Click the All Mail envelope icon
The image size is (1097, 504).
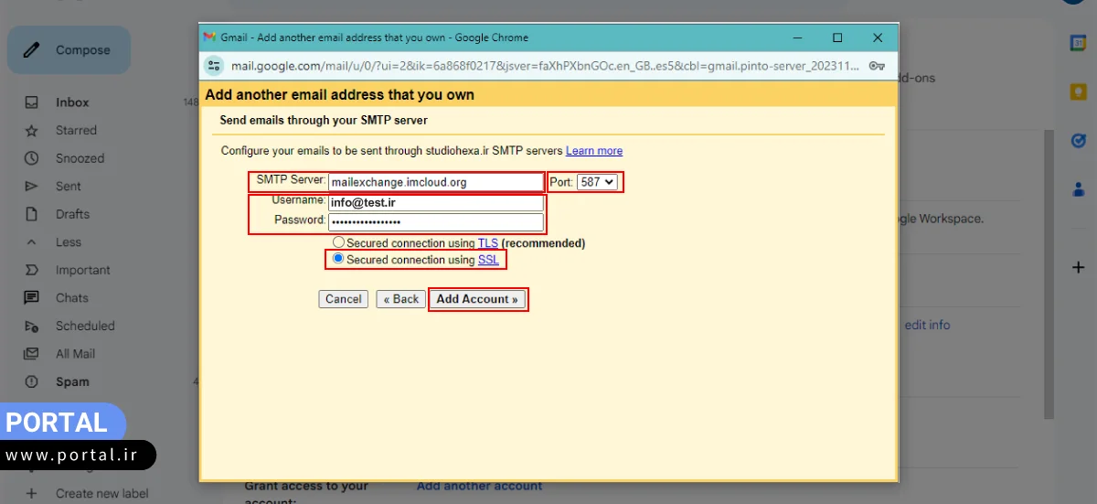[x=32, y=354]
